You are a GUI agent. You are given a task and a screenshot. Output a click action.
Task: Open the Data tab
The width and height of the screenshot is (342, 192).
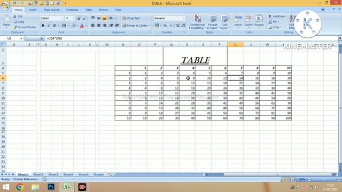pos(89,10)
